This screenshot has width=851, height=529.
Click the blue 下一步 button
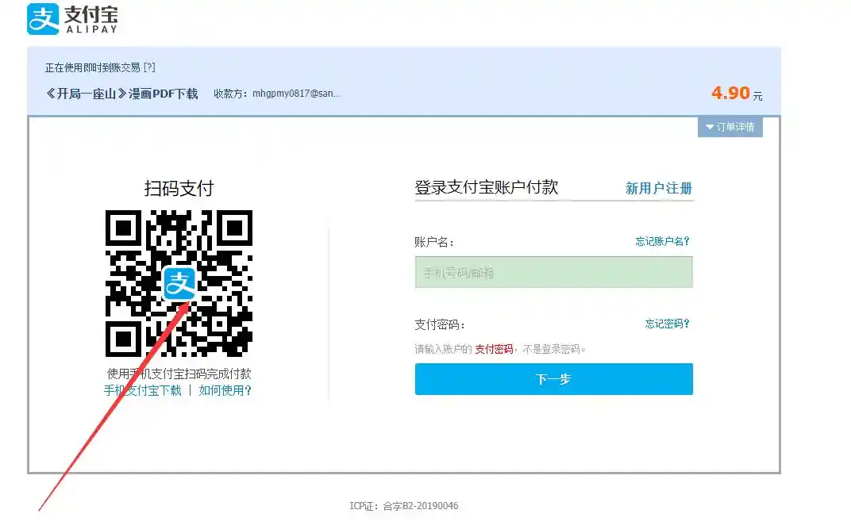pyautogui.click(x=553, y=379)
